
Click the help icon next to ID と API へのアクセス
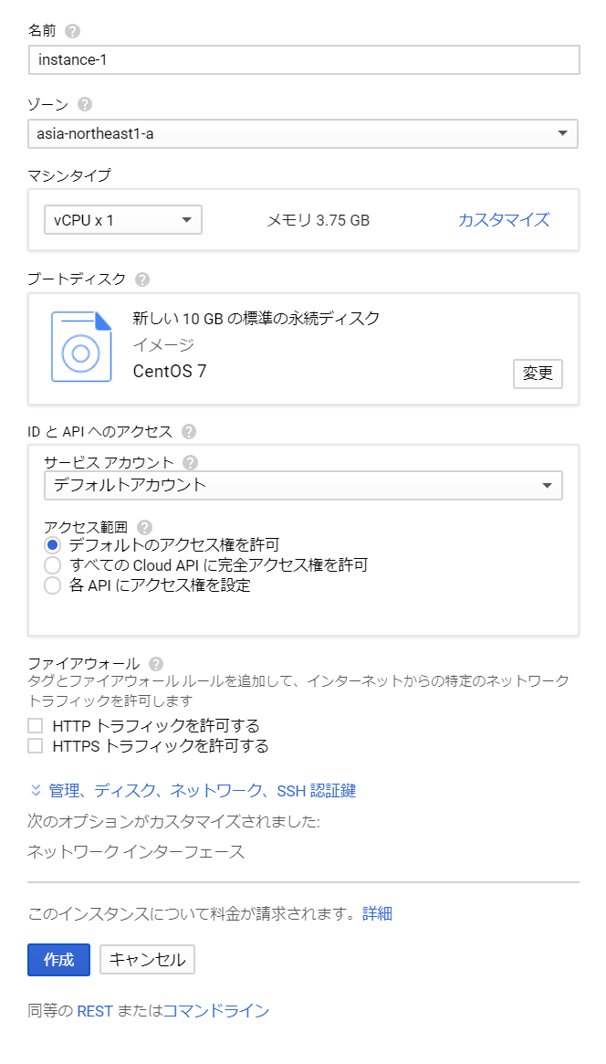pos(189,430)
